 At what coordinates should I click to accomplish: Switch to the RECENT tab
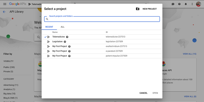coord(49,27)
